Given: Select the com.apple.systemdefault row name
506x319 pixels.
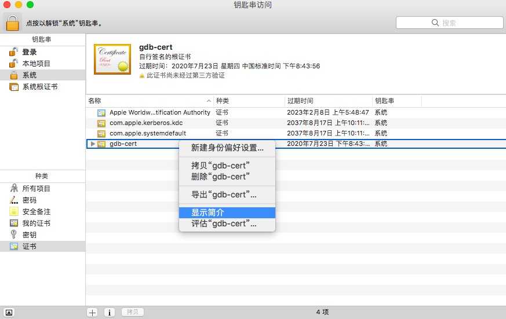Looking at the screenshot, I should coord(148,133).
